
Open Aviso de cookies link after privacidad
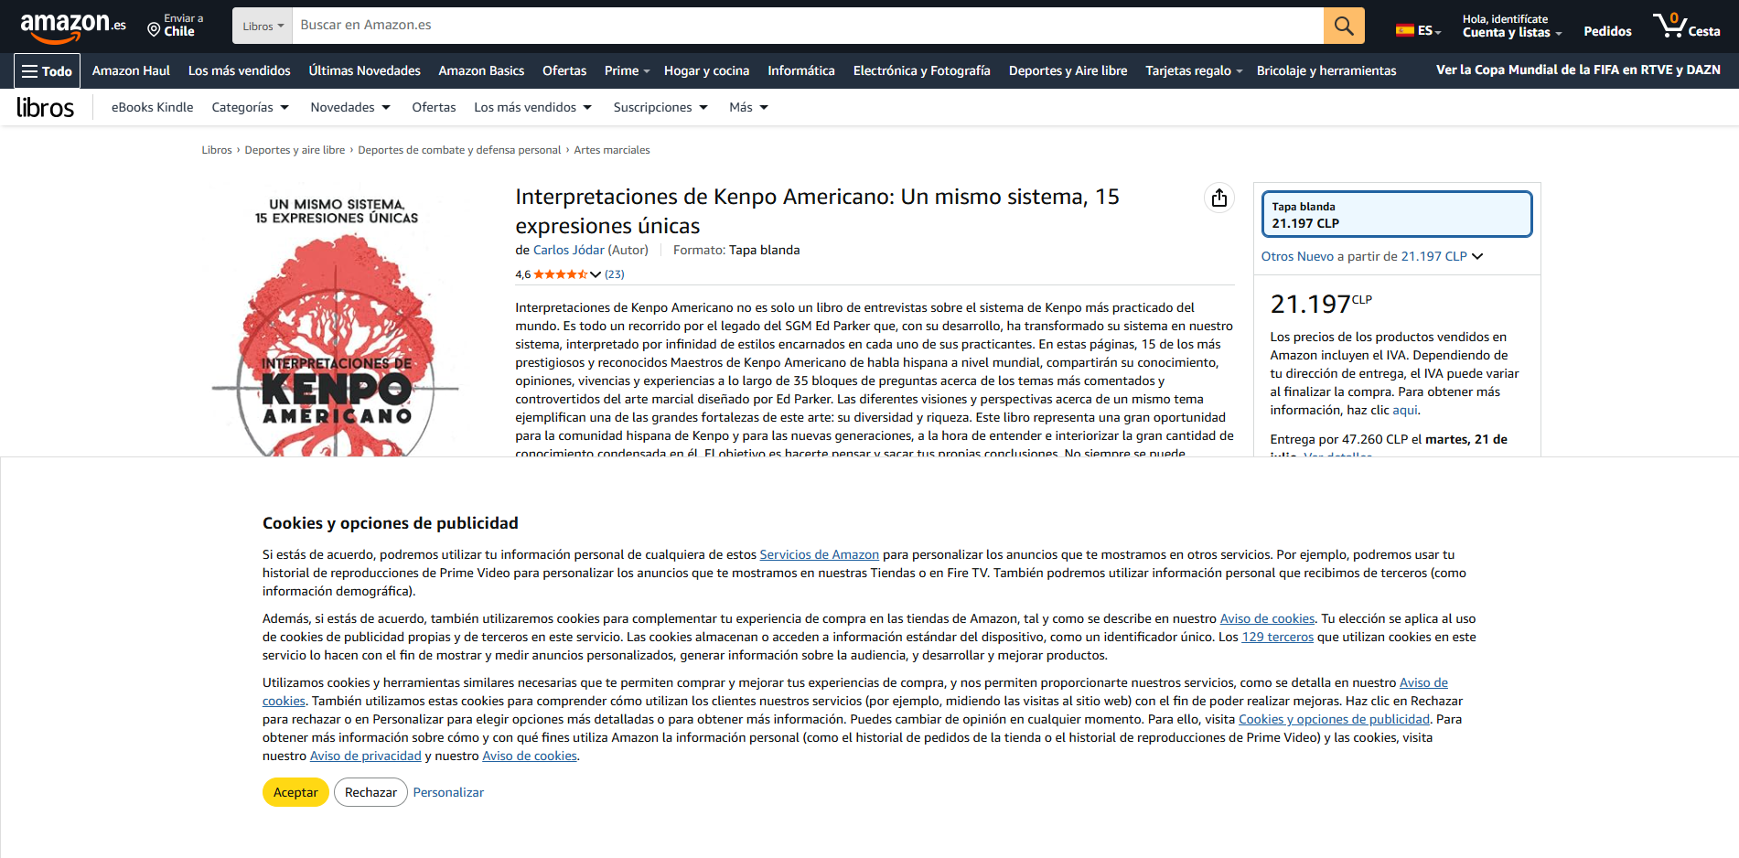(x=530, y=756)
